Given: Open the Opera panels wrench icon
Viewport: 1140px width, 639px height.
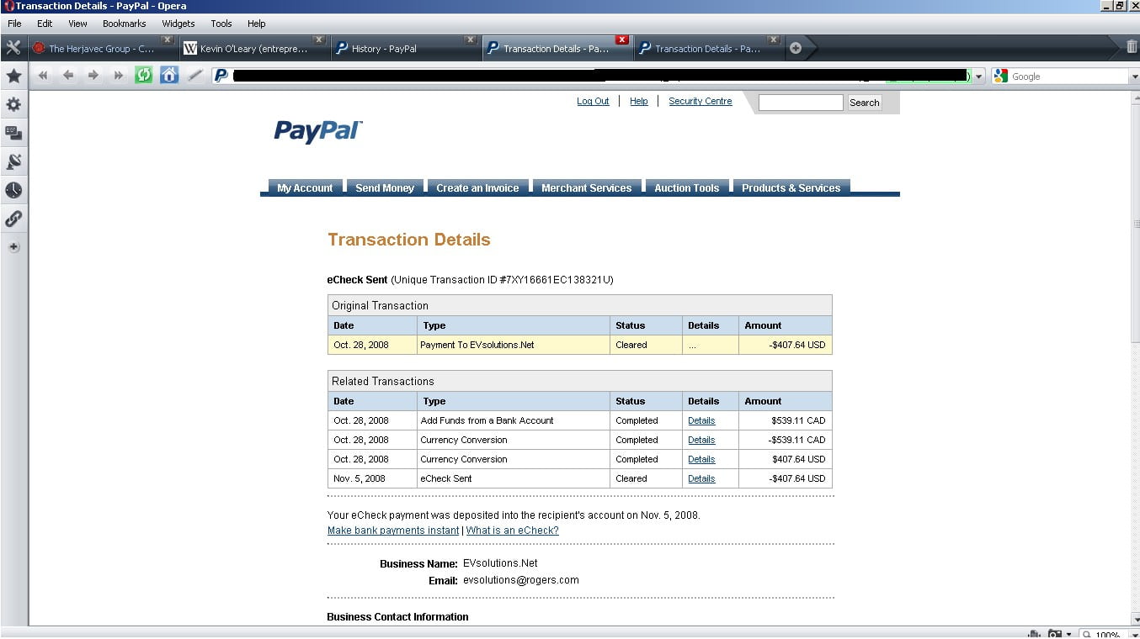Looking at the screenshot, I should pos(13,47).
